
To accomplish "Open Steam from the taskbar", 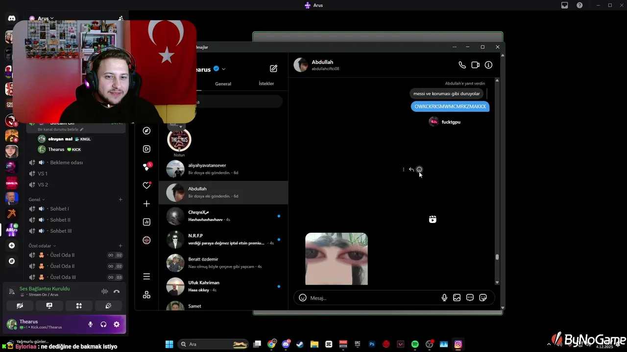I will (300, 344).
